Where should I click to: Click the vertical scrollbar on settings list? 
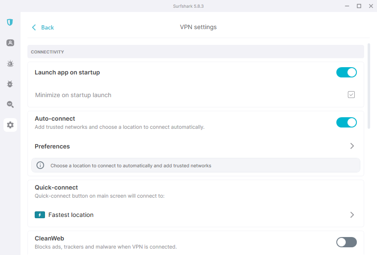(x=369, y=86)
